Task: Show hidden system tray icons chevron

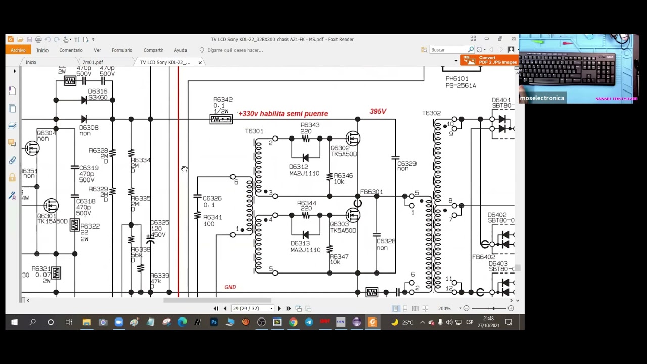Action: (x=422, y=322)
